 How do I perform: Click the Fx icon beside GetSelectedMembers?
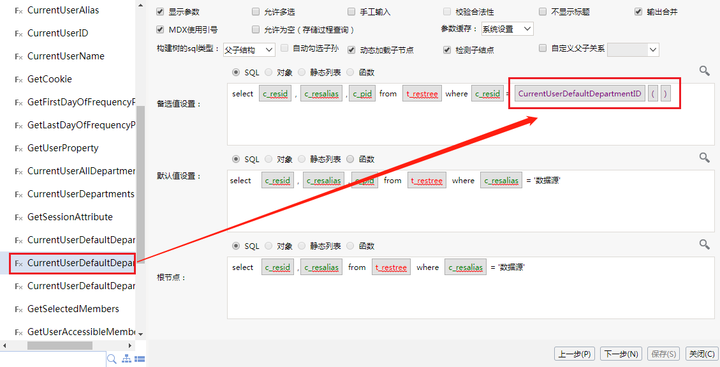point(19,309)
